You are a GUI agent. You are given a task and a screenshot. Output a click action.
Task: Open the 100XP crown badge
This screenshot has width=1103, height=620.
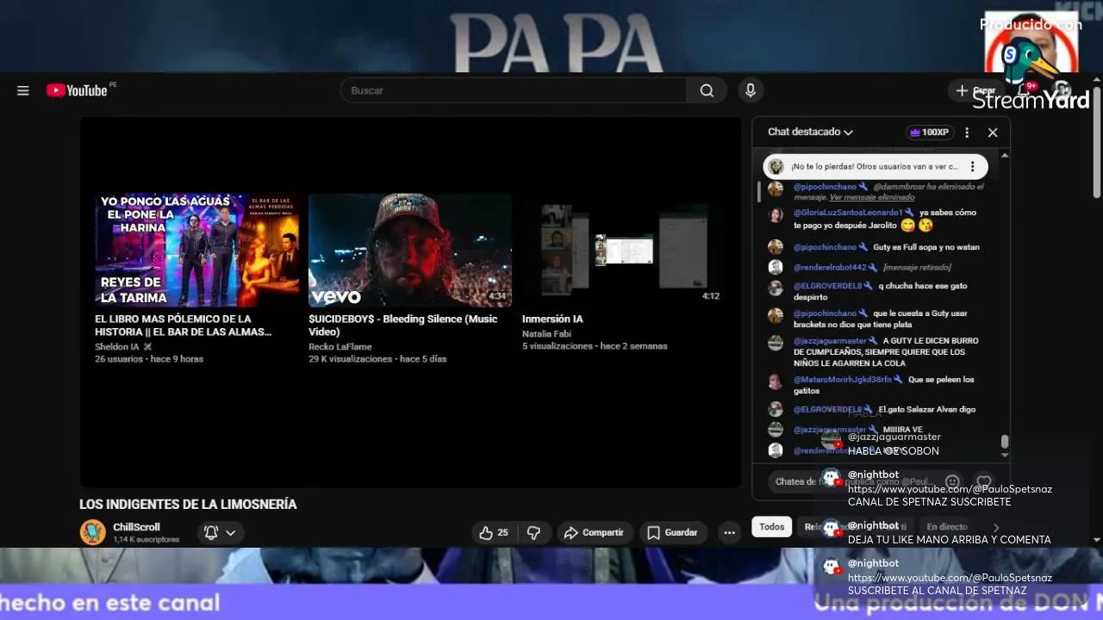[929, 133]
